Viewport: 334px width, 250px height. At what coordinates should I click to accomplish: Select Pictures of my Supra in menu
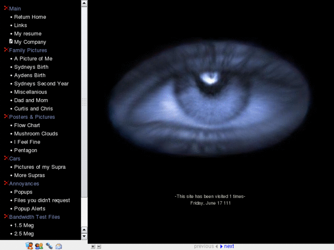coord(40,167)
